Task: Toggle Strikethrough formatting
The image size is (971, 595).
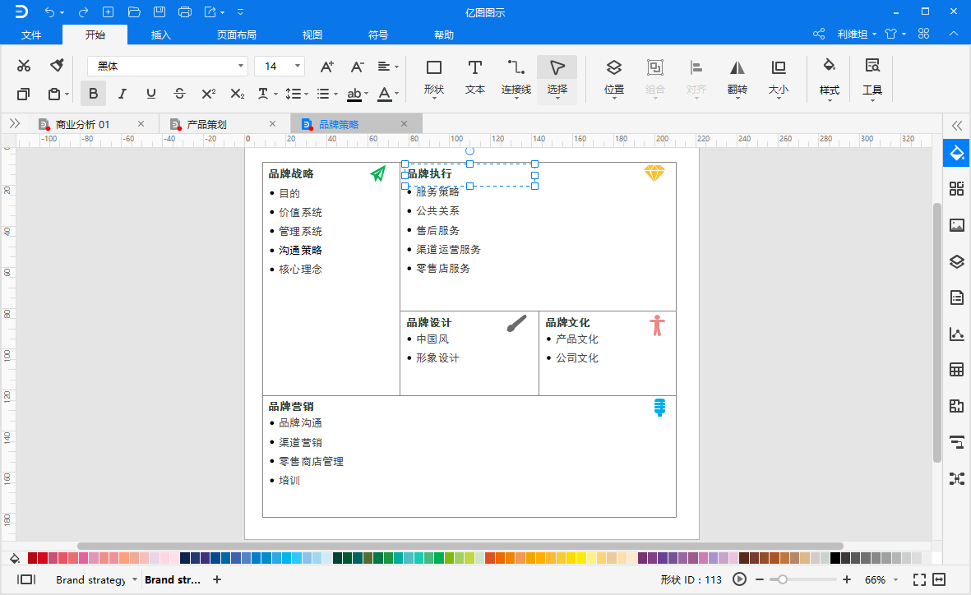Action: point(179,94)
